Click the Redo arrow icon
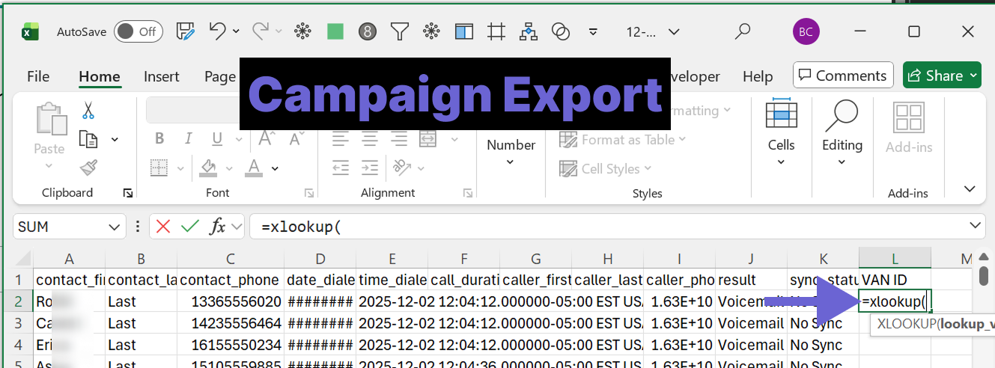 [261, 31]
